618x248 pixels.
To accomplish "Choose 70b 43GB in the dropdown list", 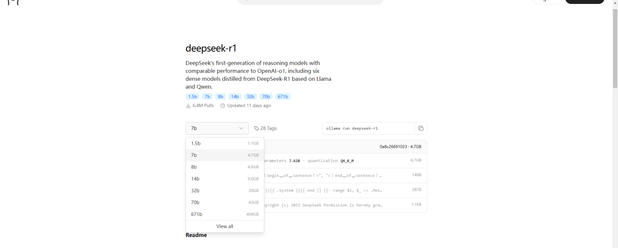I will (225, 203).
